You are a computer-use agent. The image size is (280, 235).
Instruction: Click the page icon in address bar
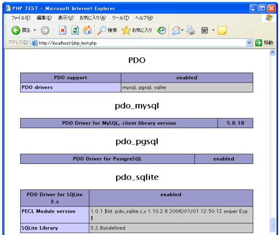[x=34, y=43]
